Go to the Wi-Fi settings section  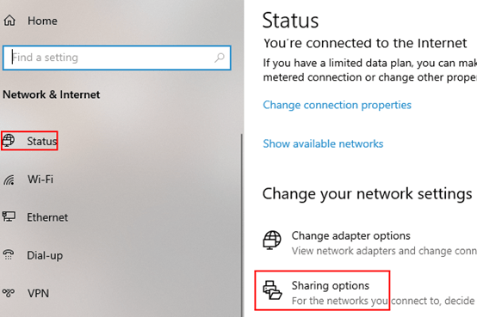tap(40, 180)
